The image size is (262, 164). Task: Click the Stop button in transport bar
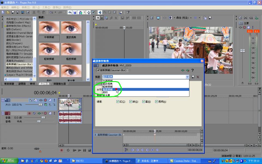click(x=89, y=150)
